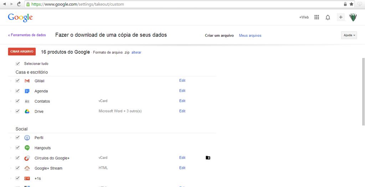The height and width of the screenshot is (187, 365).
Task: Expand the Drive row arrow
Action: [x=11, y=111]
